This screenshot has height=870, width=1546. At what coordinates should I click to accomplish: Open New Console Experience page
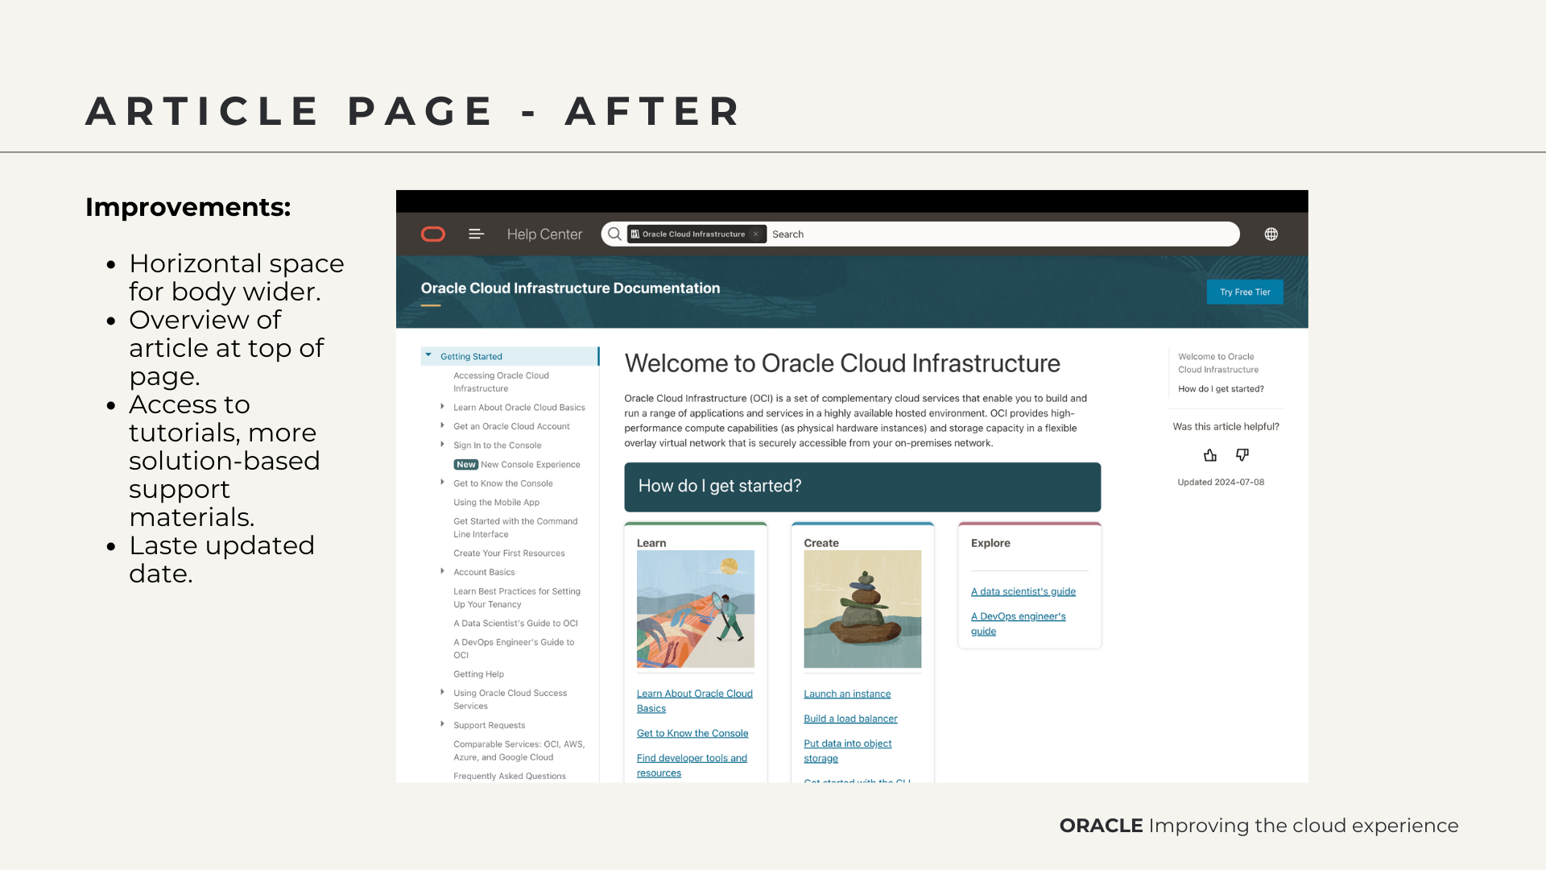pos(530,465)
